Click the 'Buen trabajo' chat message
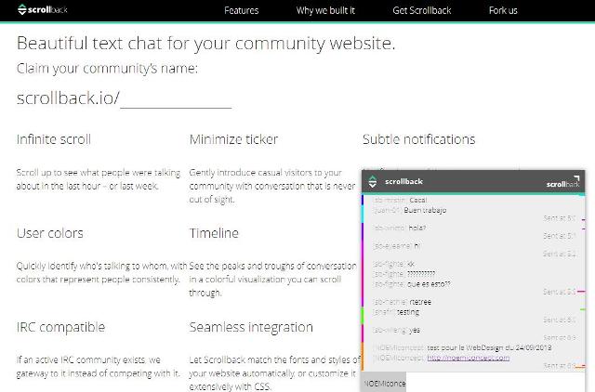Screen dimensions: 595x392 tap(425, 210)
